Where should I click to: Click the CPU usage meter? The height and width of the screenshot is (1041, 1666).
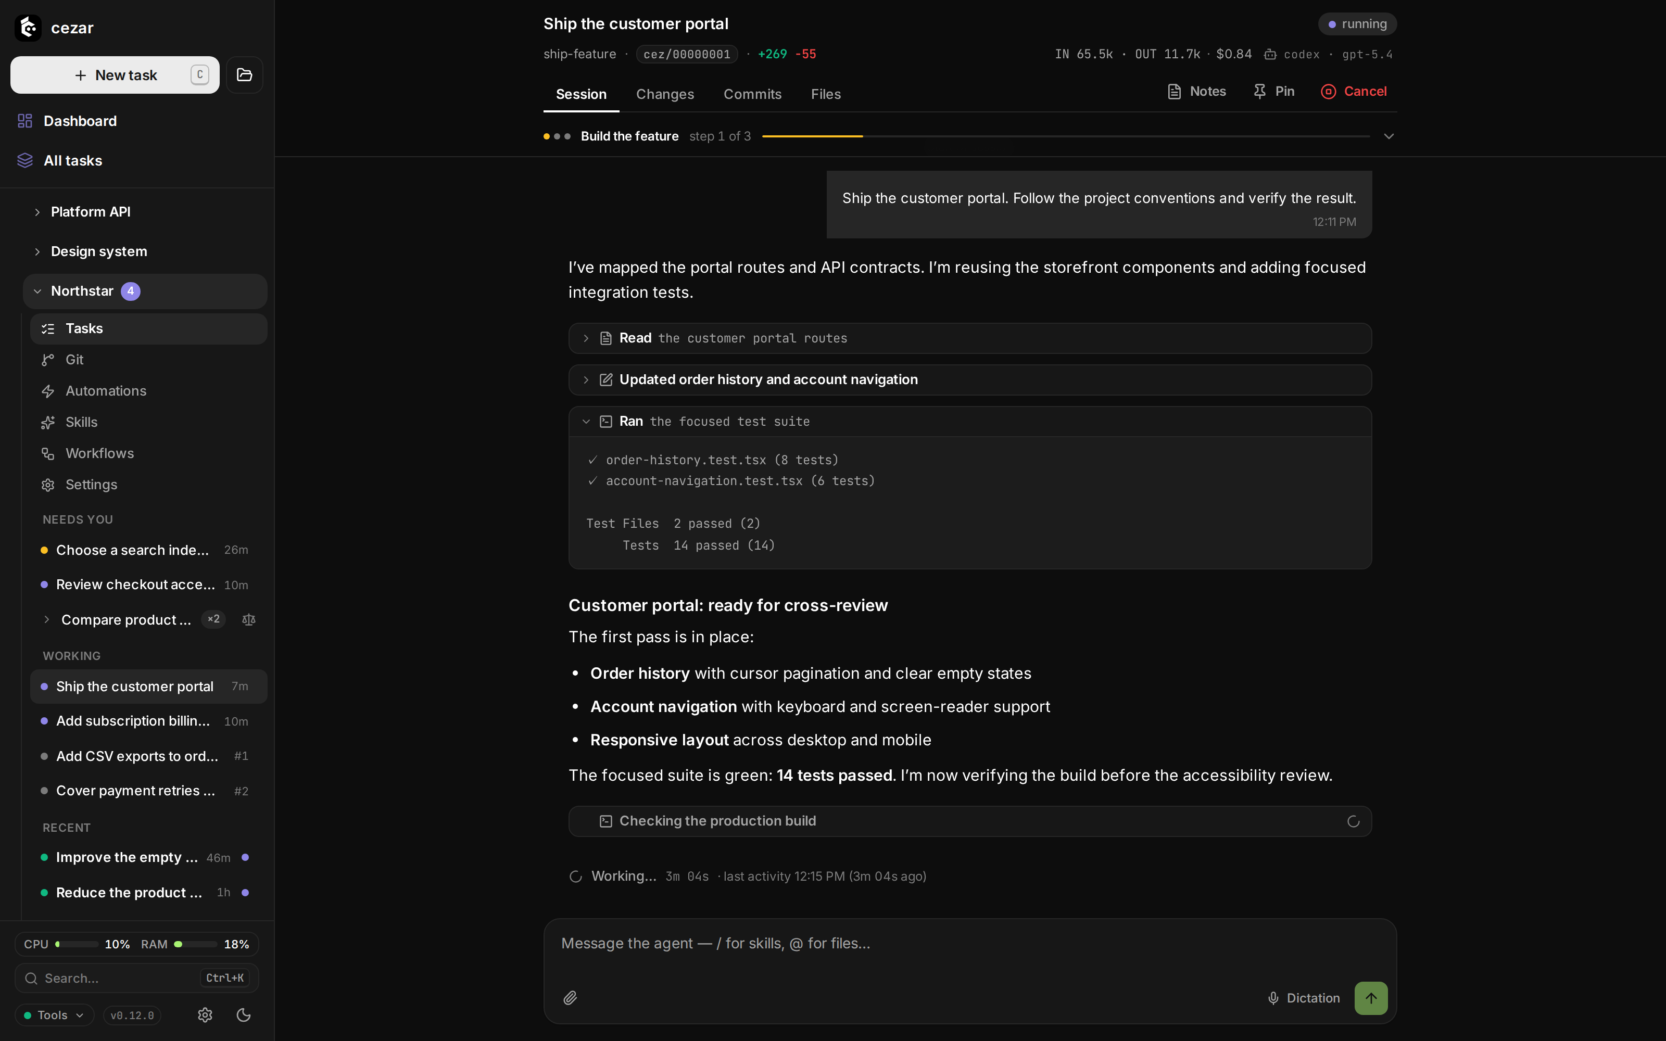77,944
